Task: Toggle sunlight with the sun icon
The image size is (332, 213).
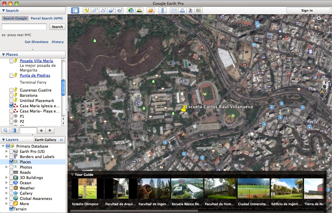Action: click(x=139, y=10)
